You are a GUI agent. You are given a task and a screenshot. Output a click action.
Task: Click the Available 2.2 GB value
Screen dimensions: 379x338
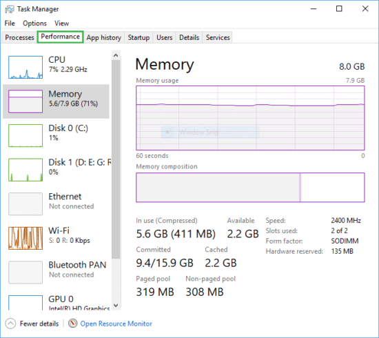coord(243,234)
